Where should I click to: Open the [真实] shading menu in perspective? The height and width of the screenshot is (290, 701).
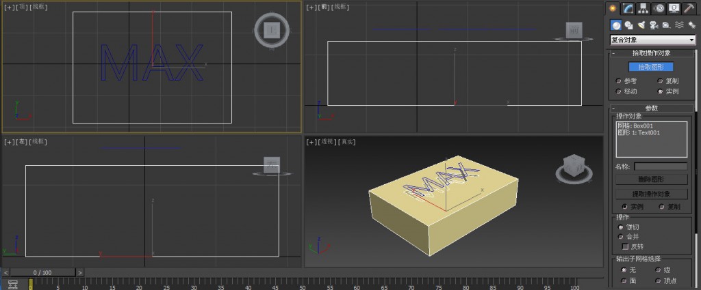point(346,142)
